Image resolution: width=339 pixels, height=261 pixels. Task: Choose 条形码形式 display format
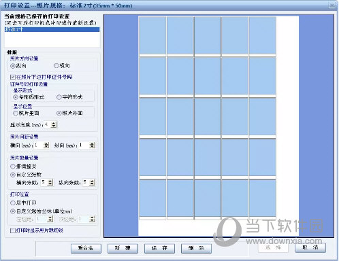point(16,97)
